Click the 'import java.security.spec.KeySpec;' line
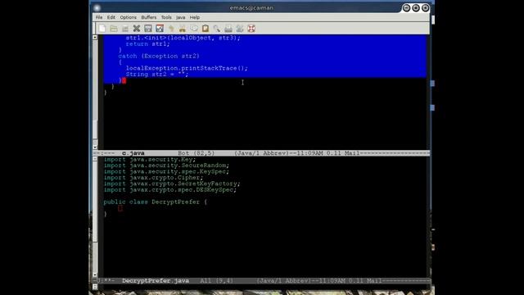 [166, 171]
